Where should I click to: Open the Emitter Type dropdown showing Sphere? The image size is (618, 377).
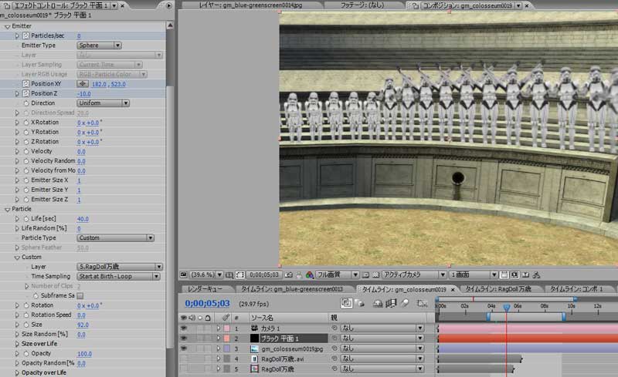[x=99, y=45]
